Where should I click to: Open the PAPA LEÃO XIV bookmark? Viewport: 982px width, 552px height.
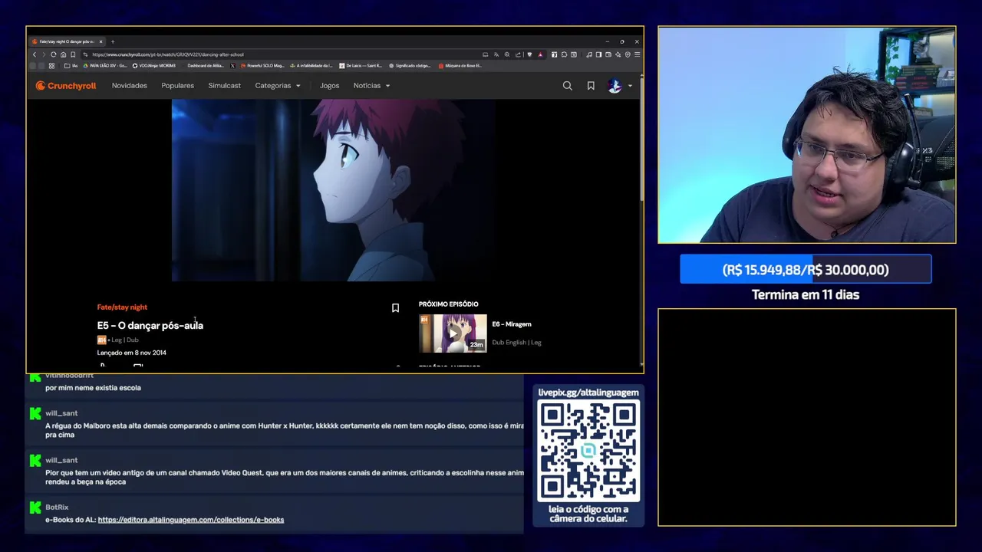tap(106, 66)
